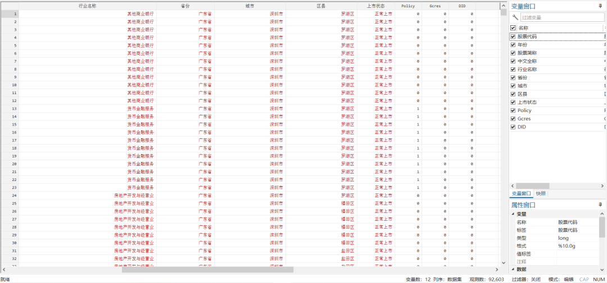Uncheck the 区县 variable checkbox

coord(513,94)
